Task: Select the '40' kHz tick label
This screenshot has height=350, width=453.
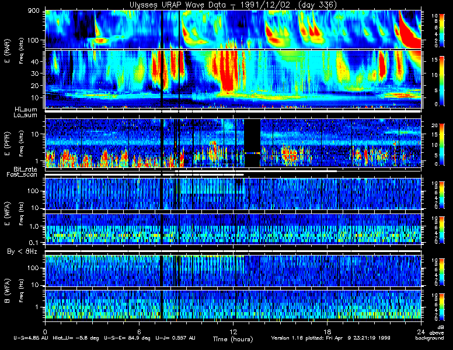Action: [35, 61]
